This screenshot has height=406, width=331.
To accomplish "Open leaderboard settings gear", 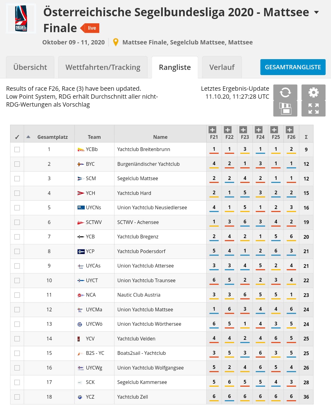I will pos(314,92).
